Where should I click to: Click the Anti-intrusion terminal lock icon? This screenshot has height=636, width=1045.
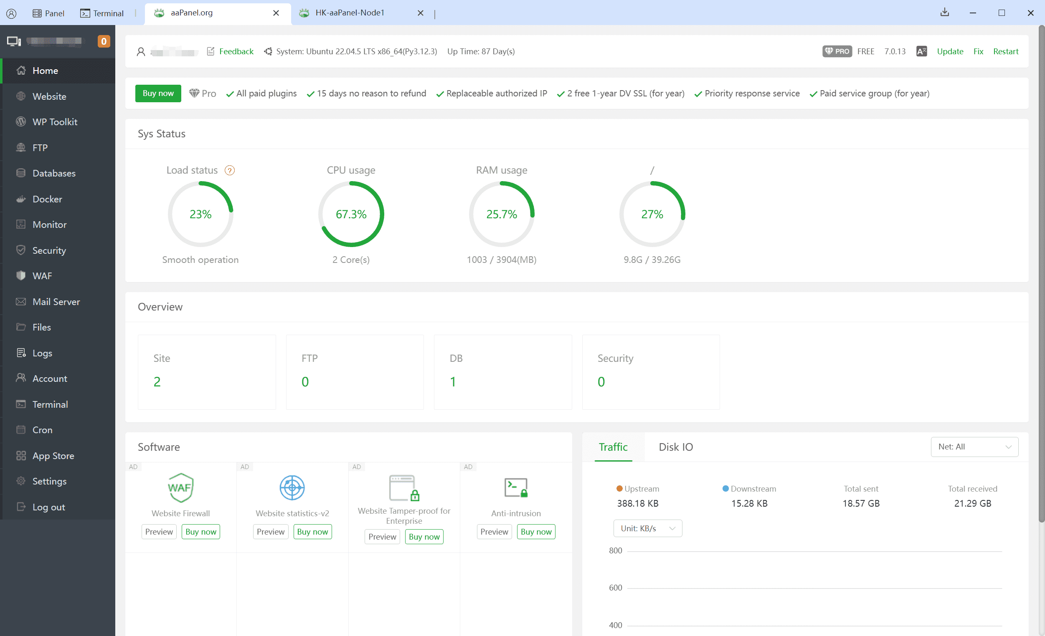[x=516, y=487]
